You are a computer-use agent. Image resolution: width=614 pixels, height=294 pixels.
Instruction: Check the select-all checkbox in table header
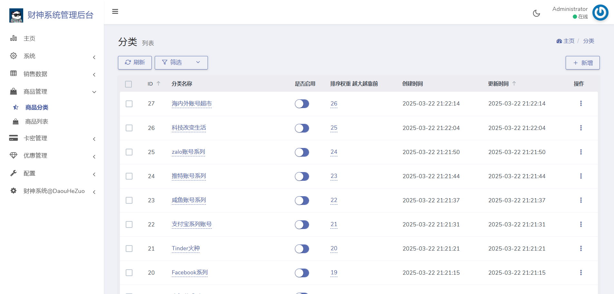[129, 84]
